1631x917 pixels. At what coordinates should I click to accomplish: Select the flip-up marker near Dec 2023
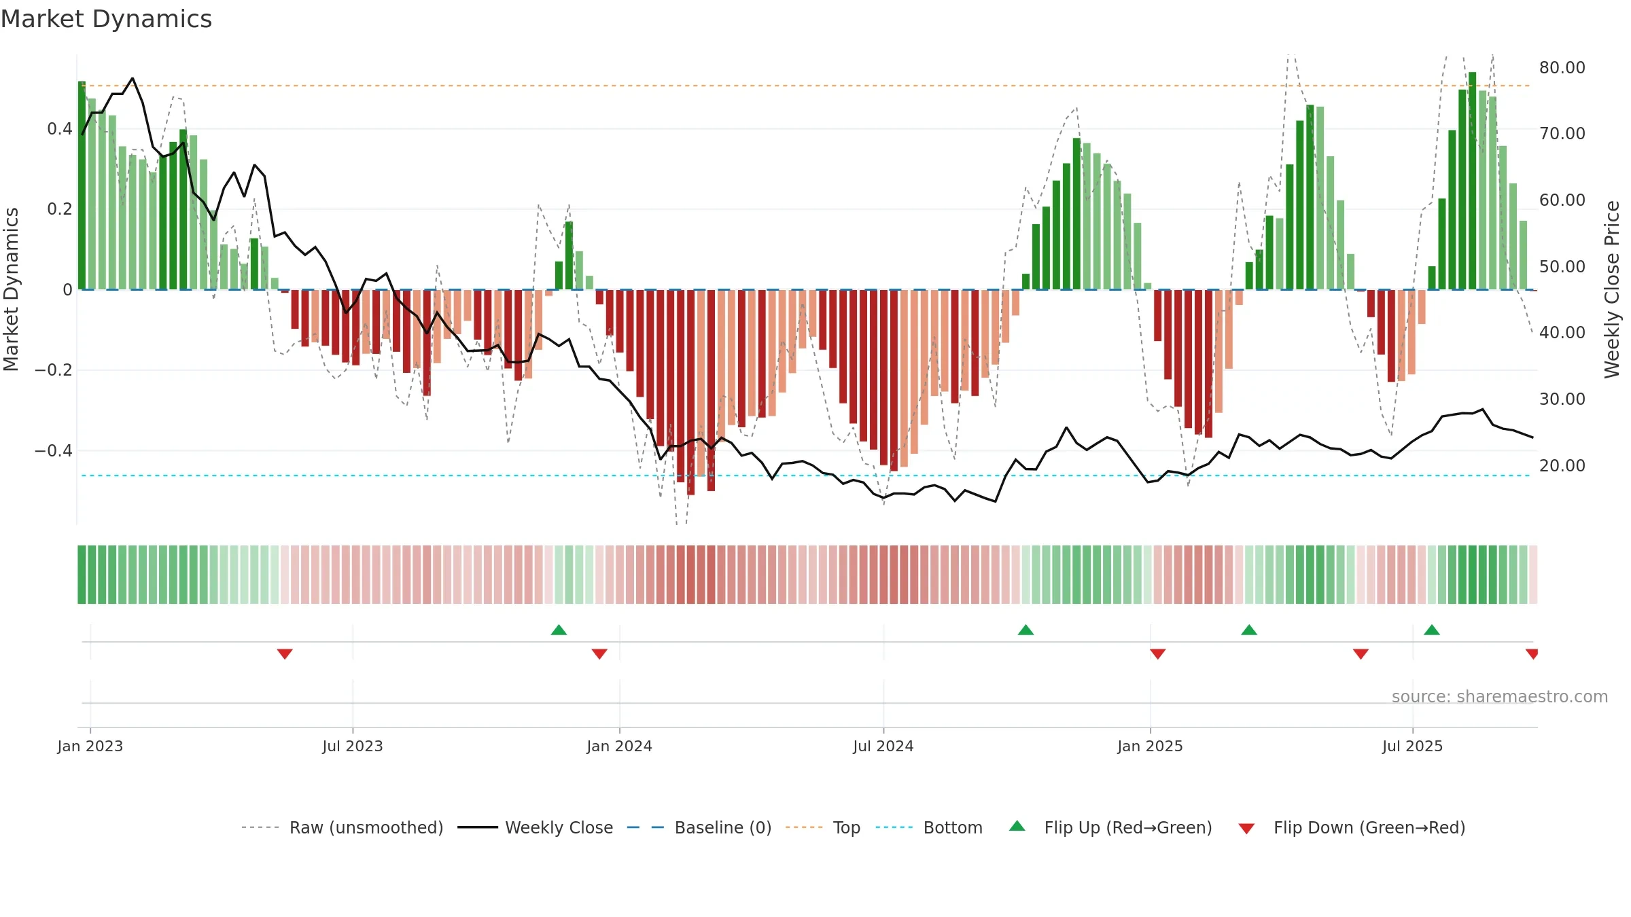point(559,630)
